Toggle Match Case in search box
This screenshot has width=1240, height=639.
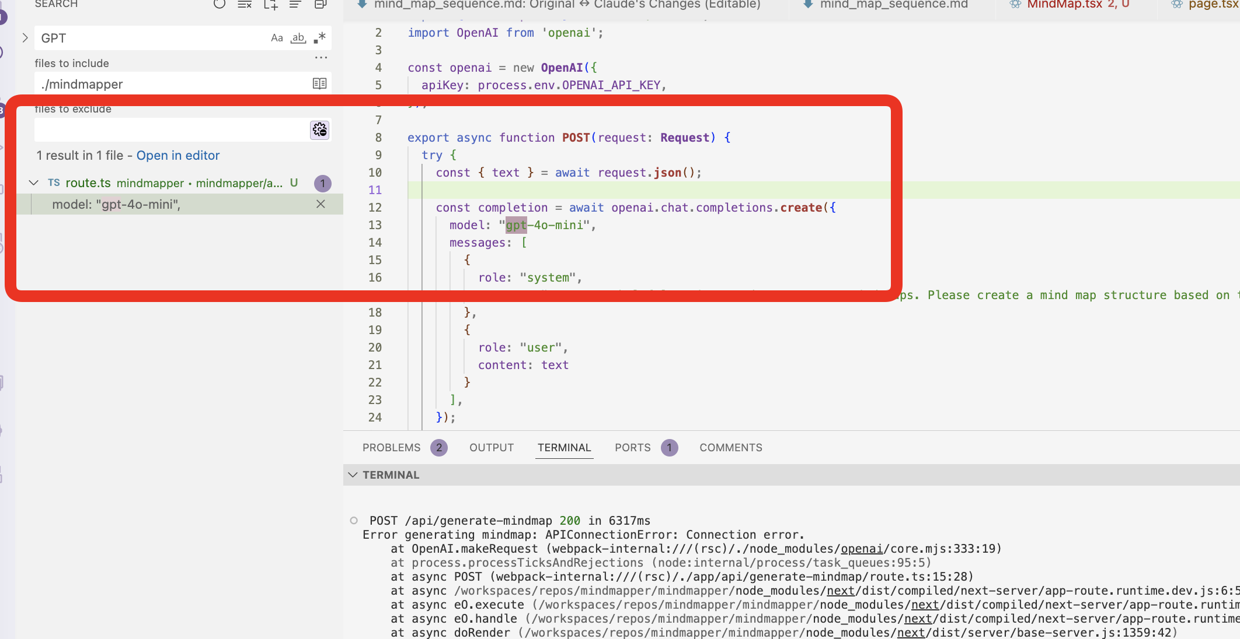(277, 38)
